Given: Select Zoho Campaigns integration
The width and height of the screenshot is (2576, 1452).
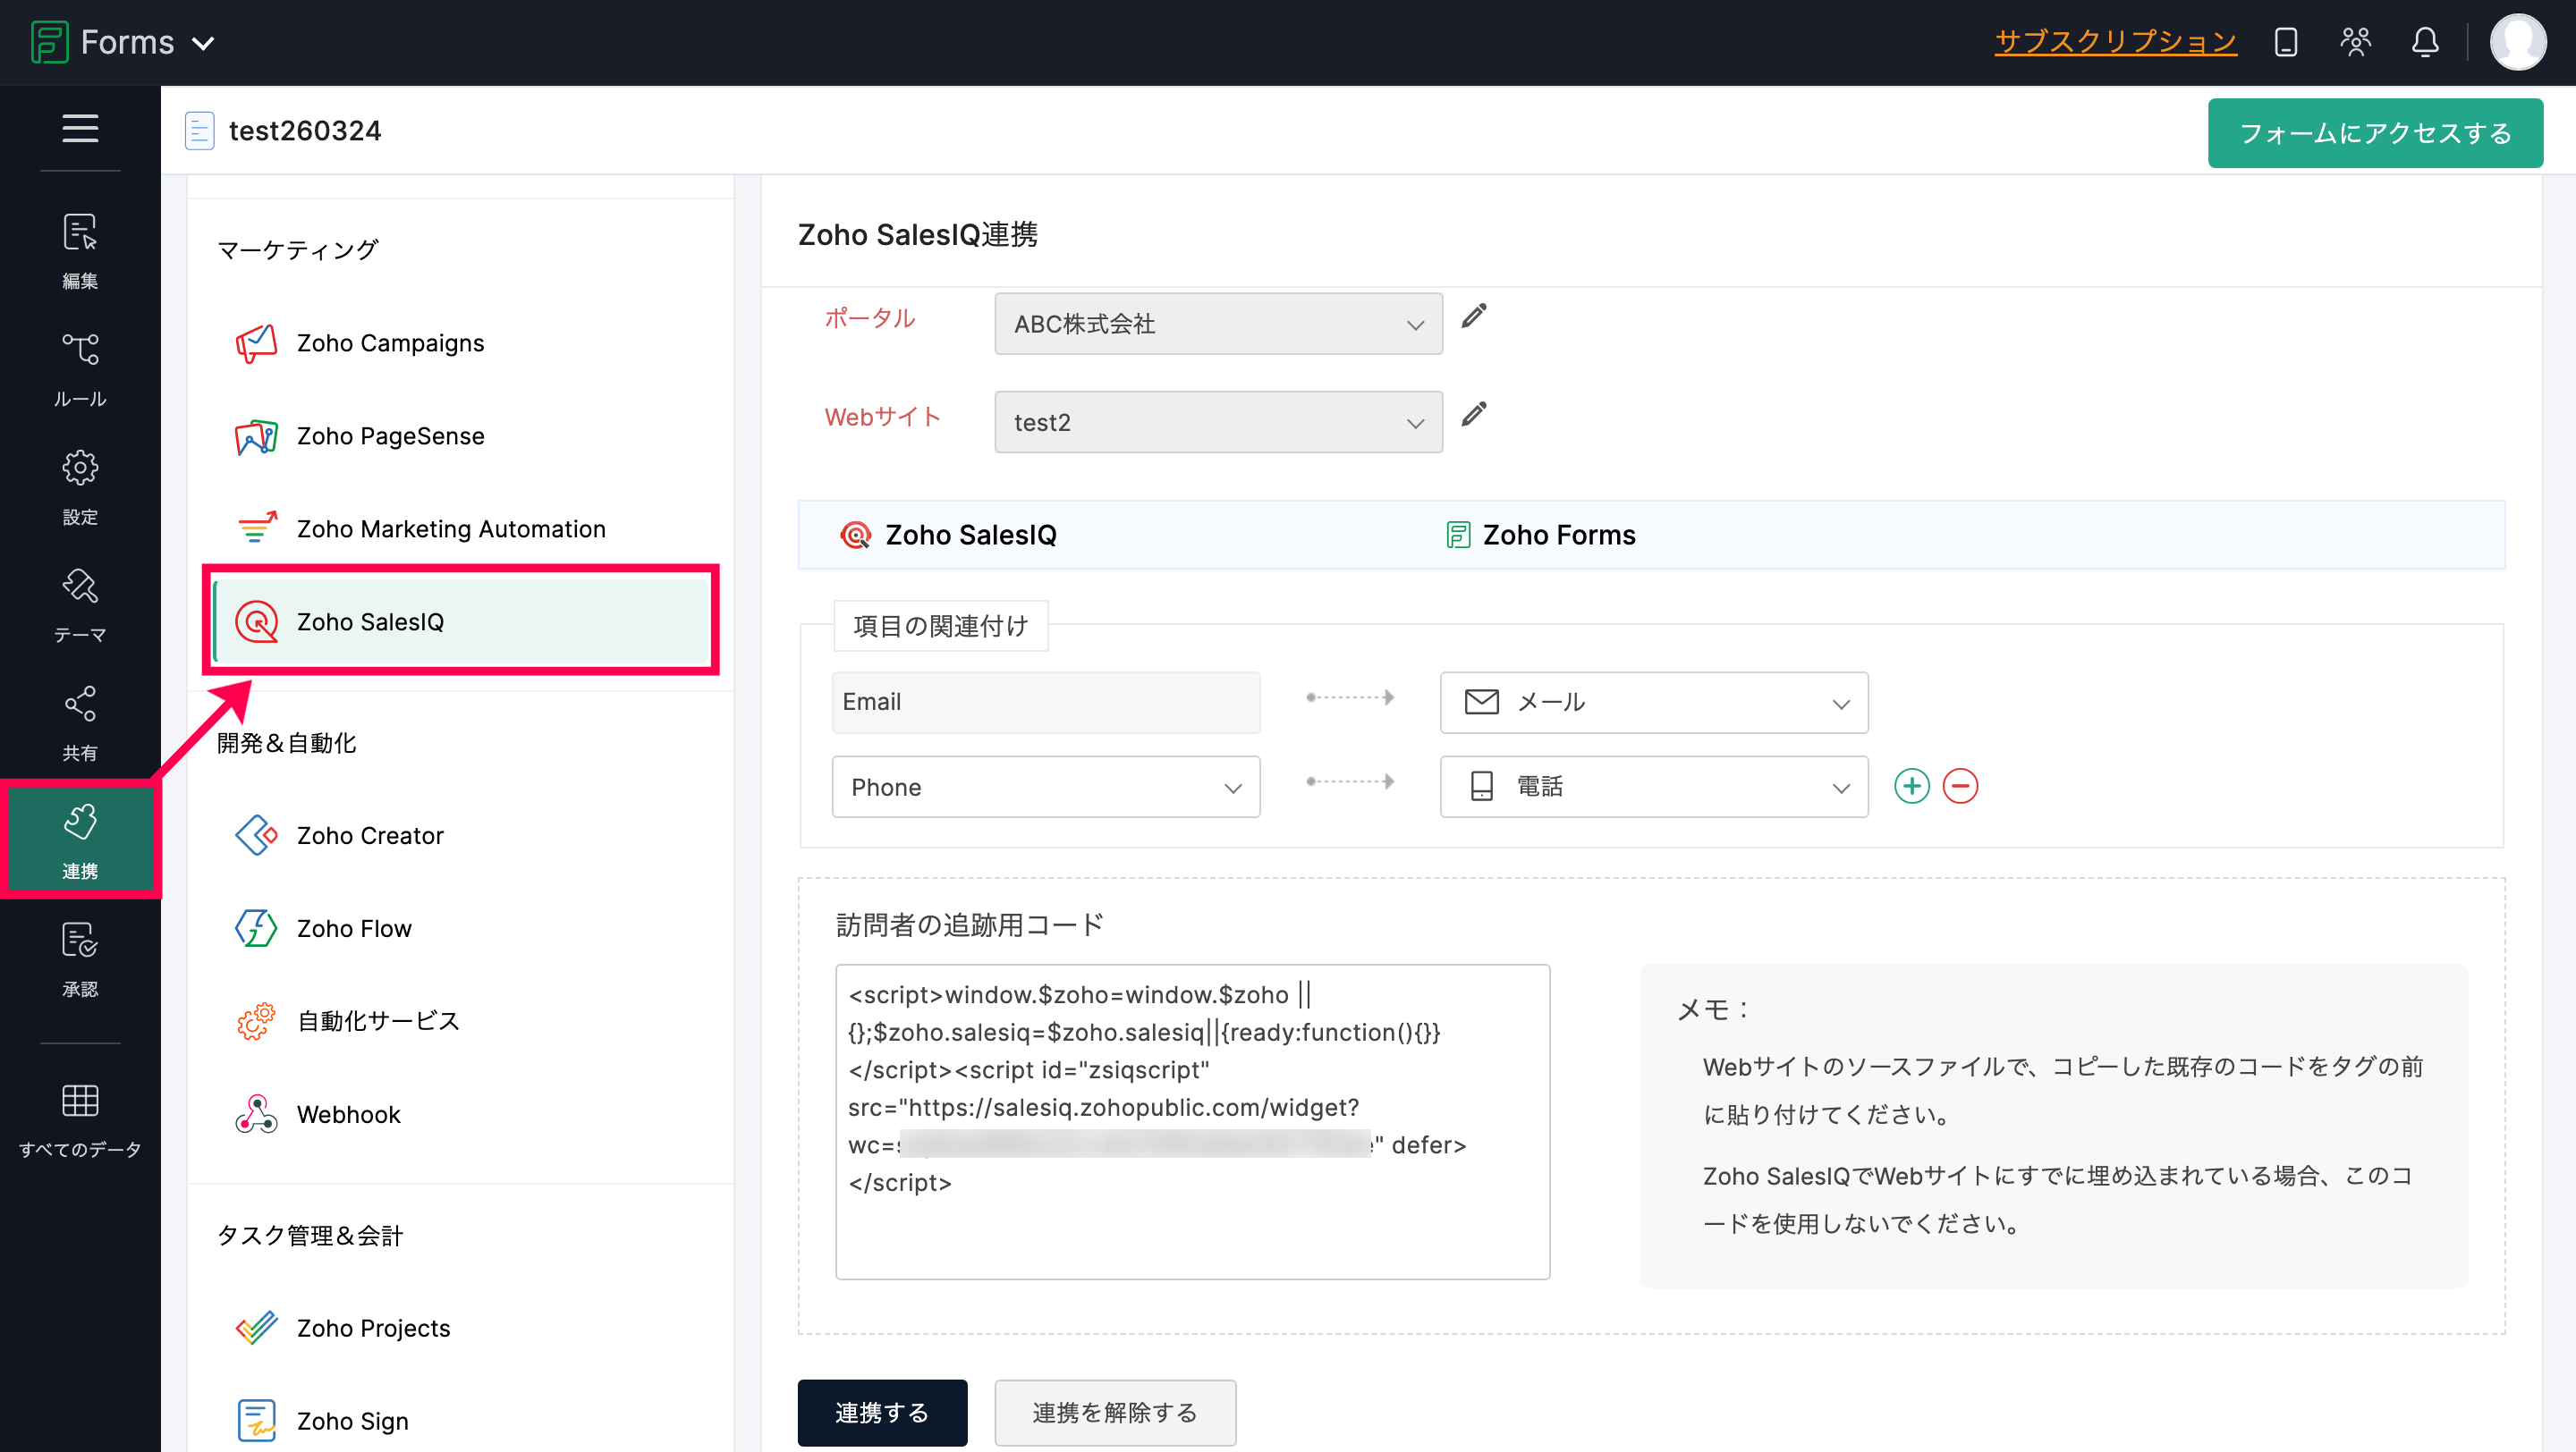Looking at the screenshot, I should 390,342.
